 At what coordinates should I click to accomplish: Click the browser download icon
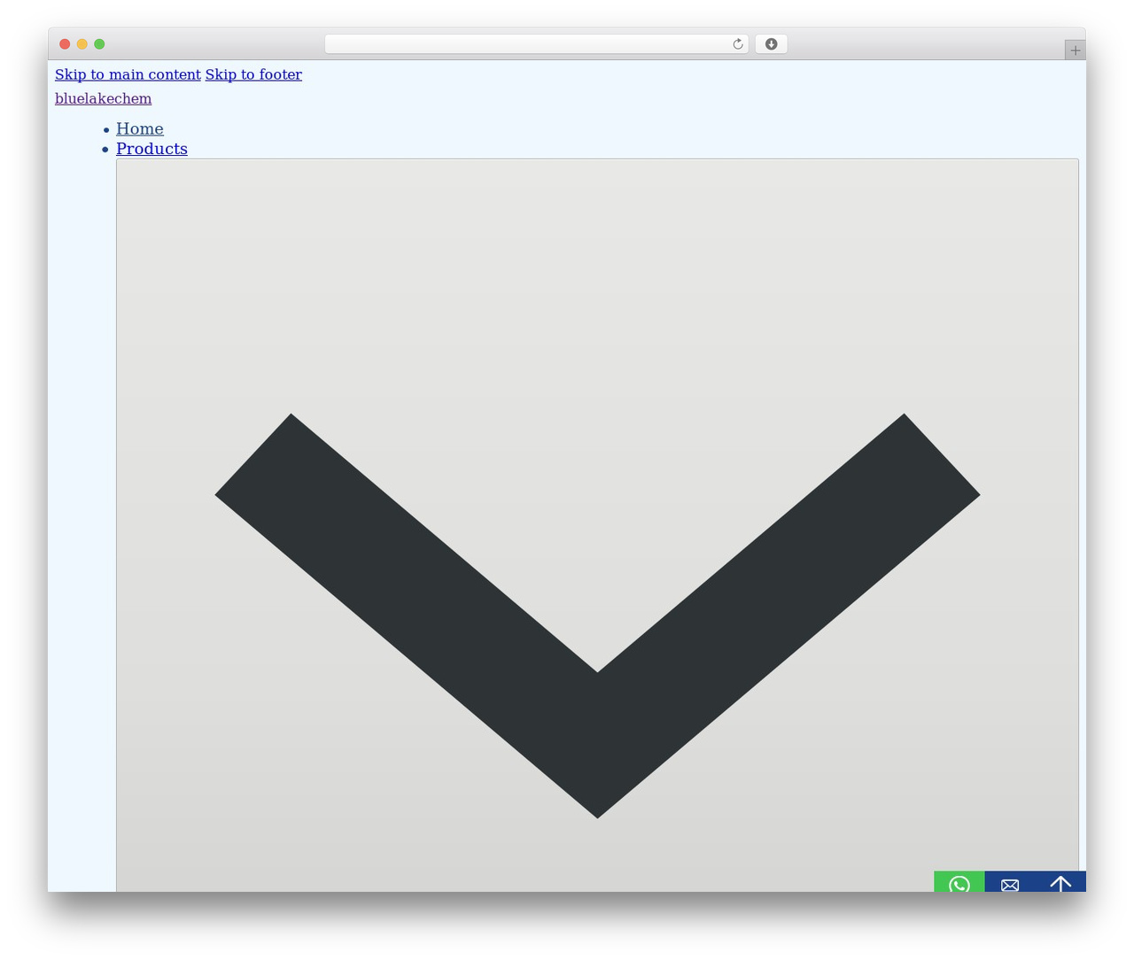(771, 44)
